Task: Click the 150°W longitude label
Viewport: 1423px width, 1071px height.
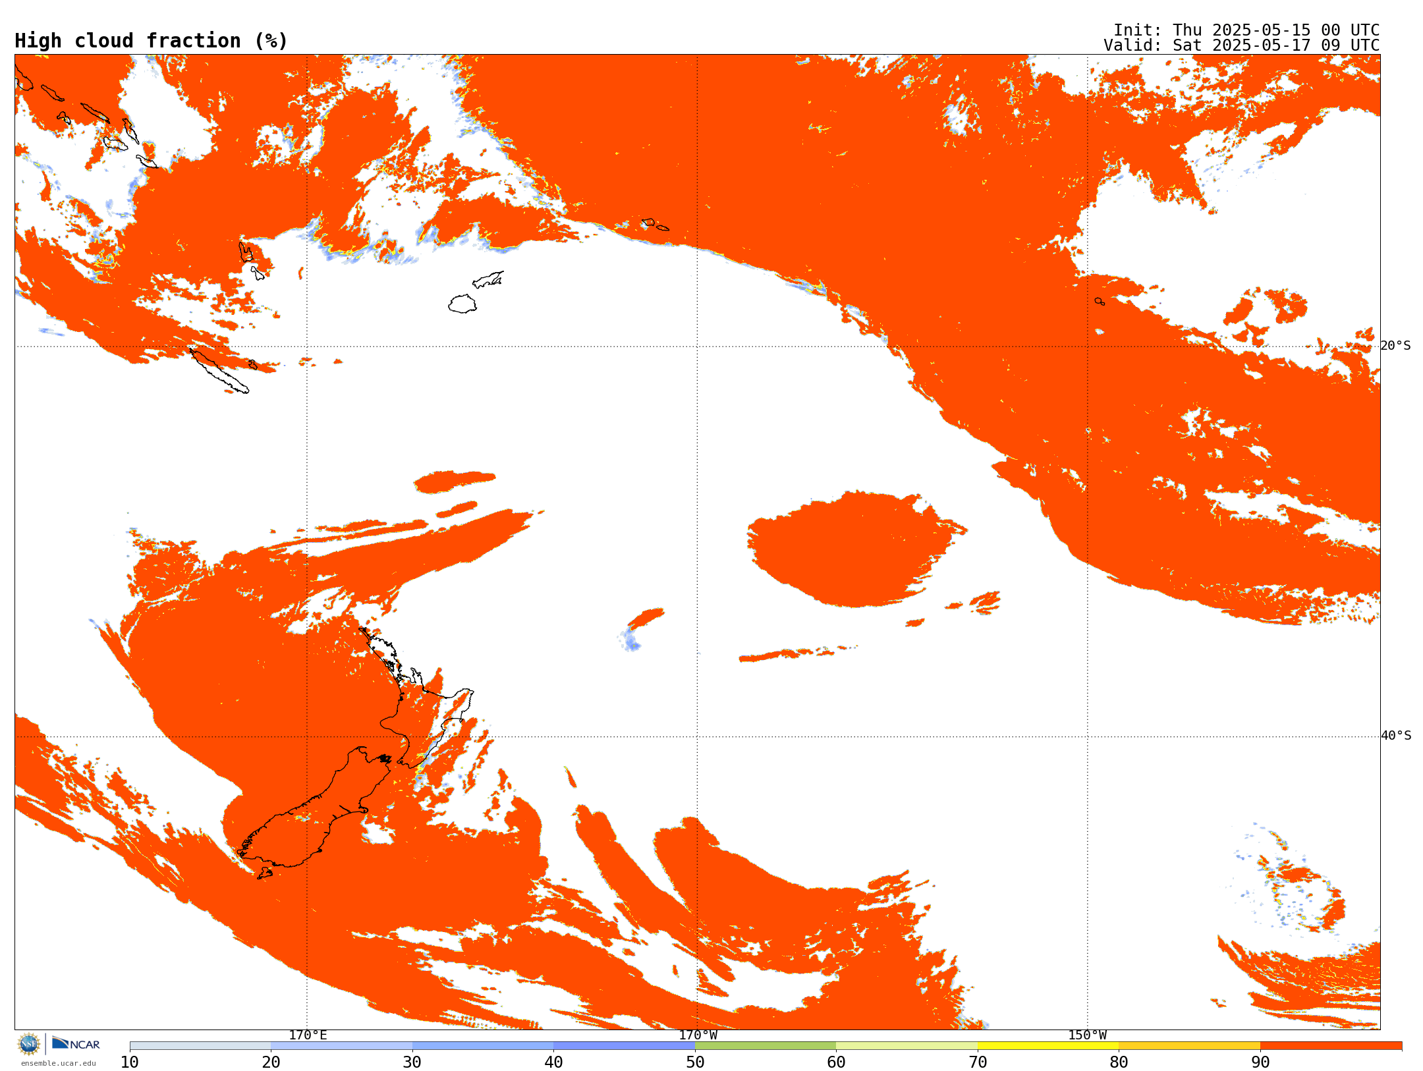Action: tap(1088, 1035)
